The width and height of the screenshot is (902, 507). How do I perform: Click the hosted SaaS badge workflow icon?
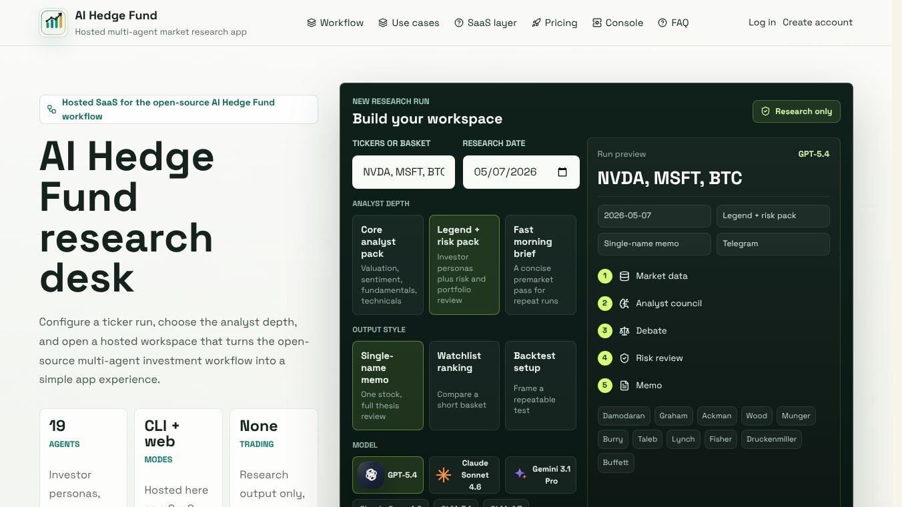(51, 109)
